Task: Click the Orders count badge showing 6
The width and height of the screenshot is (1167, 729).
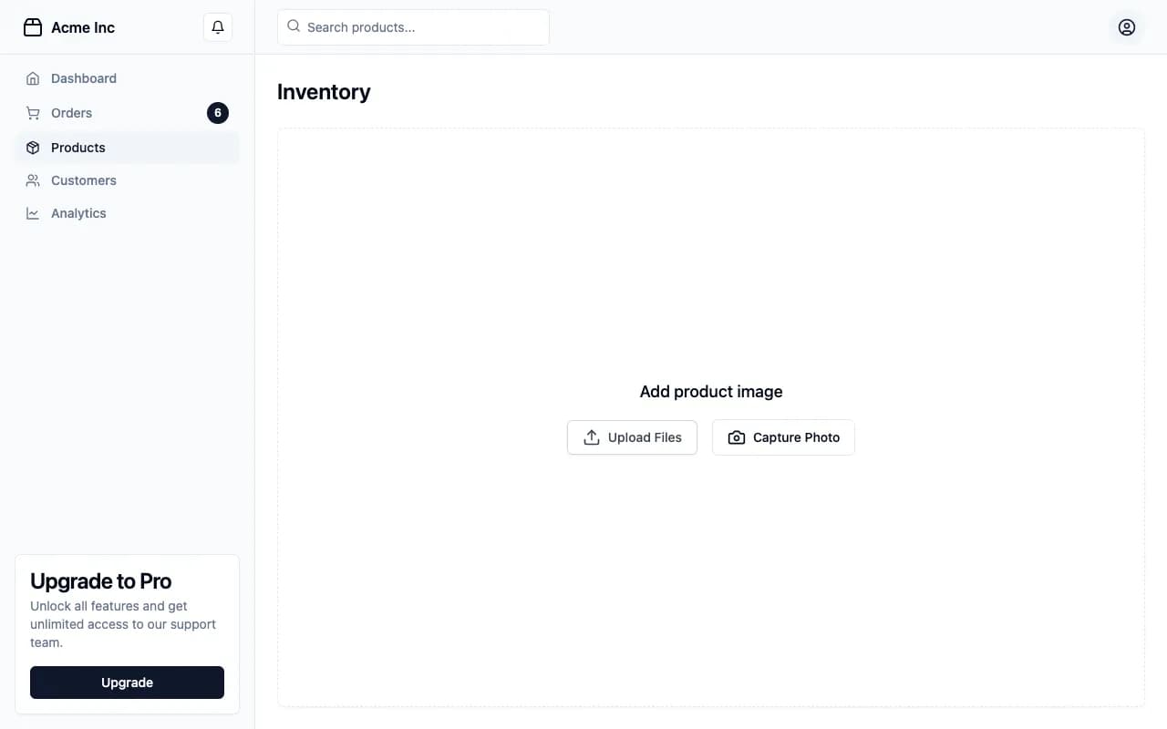Action: [x=218, y=113]
